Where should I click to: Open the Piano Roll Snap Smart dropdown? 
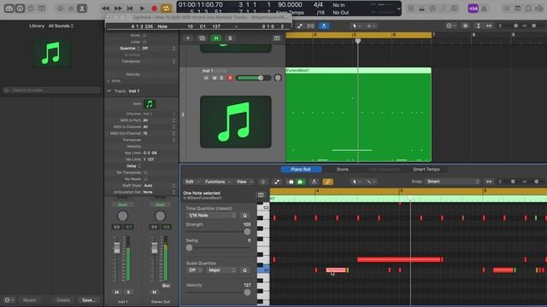coord(453,182)
